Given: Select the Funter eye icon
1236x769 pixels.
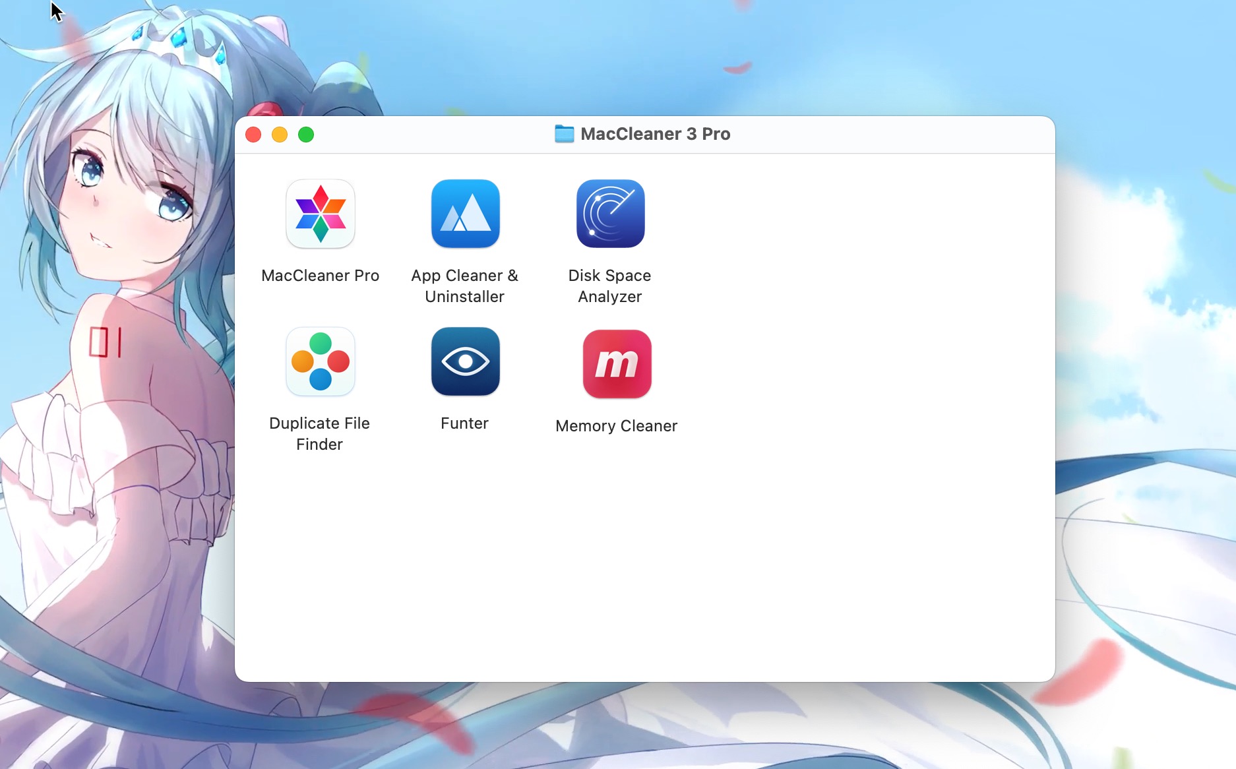Looking at the screenshot, I should [x=466, y=361].
